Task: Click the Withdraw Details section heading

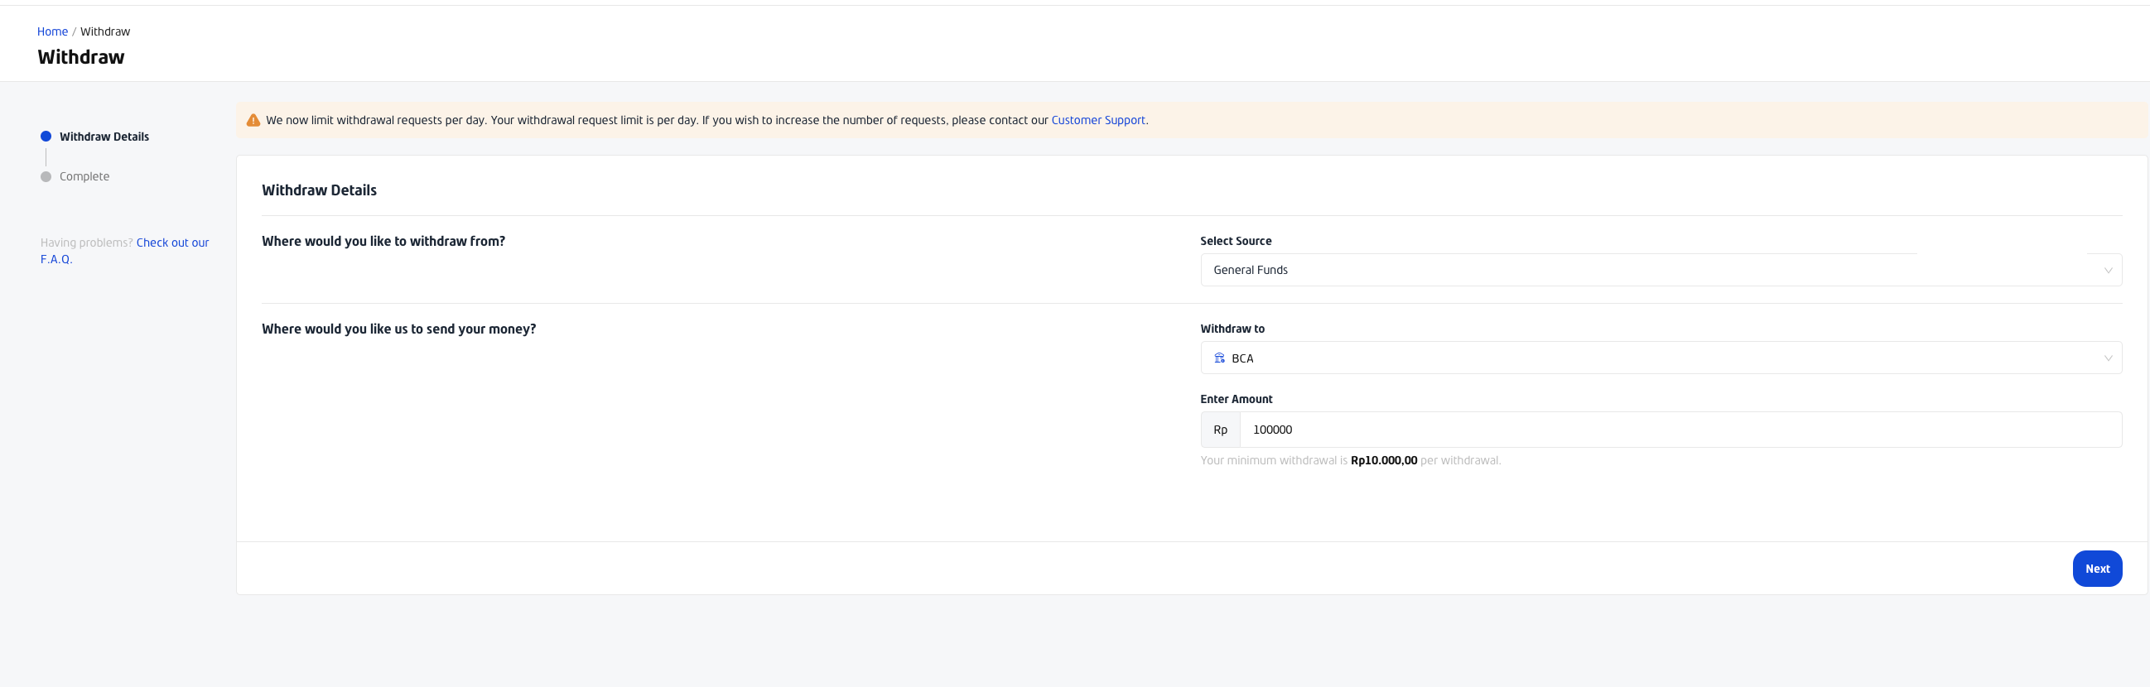Action: pyautogui.click(x=319, y=190)
